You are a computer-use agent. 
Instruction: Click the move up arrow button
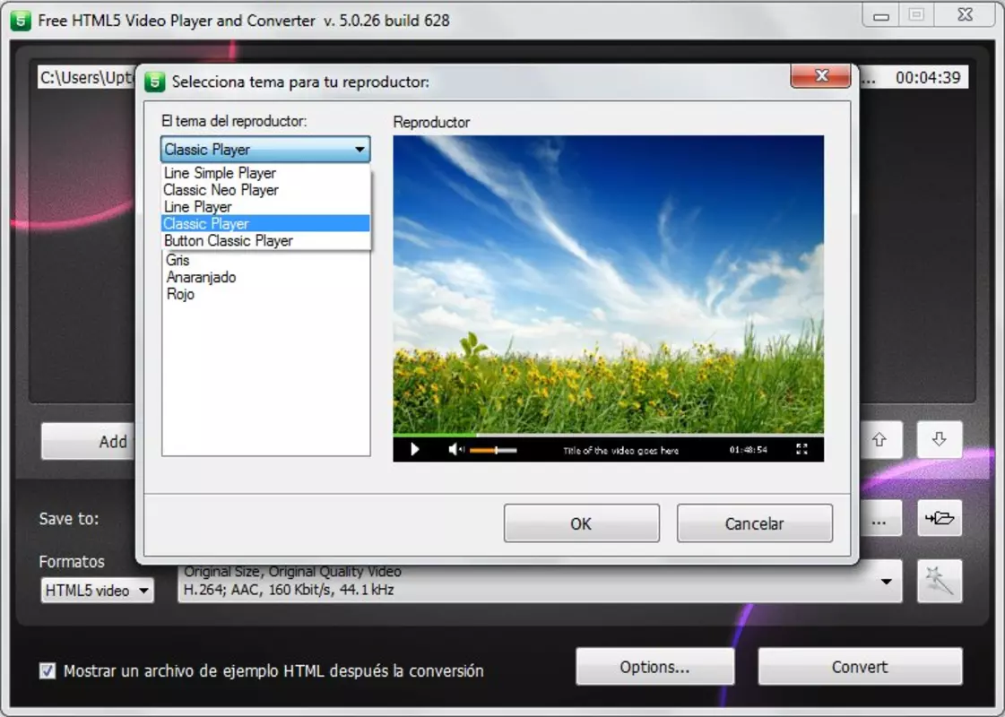click(x=879, y=439)
